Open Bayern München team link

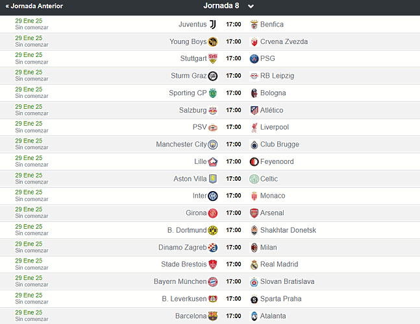tap(180, 281)
